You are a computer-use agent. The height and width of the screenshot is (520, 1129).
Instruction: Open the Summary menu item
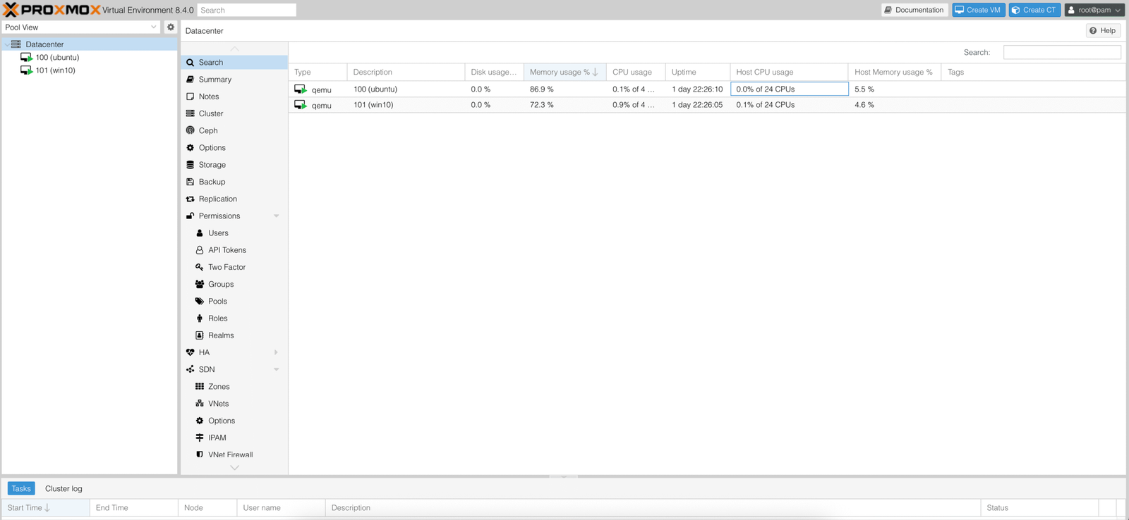point(215,80)
